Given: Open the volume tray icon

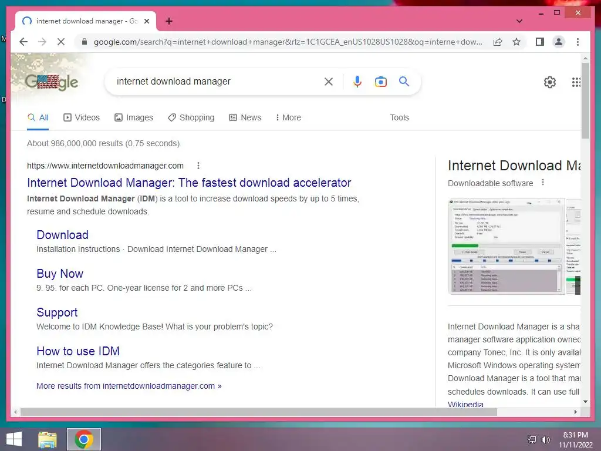Looking at the screenshot, I should [546, 439].
